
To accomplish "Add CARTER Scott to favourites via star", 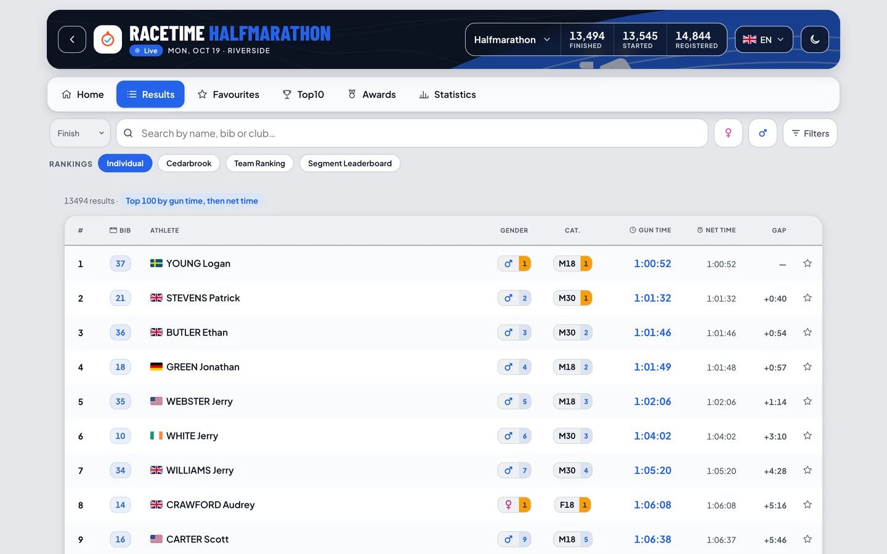I will tap(808, 539).
